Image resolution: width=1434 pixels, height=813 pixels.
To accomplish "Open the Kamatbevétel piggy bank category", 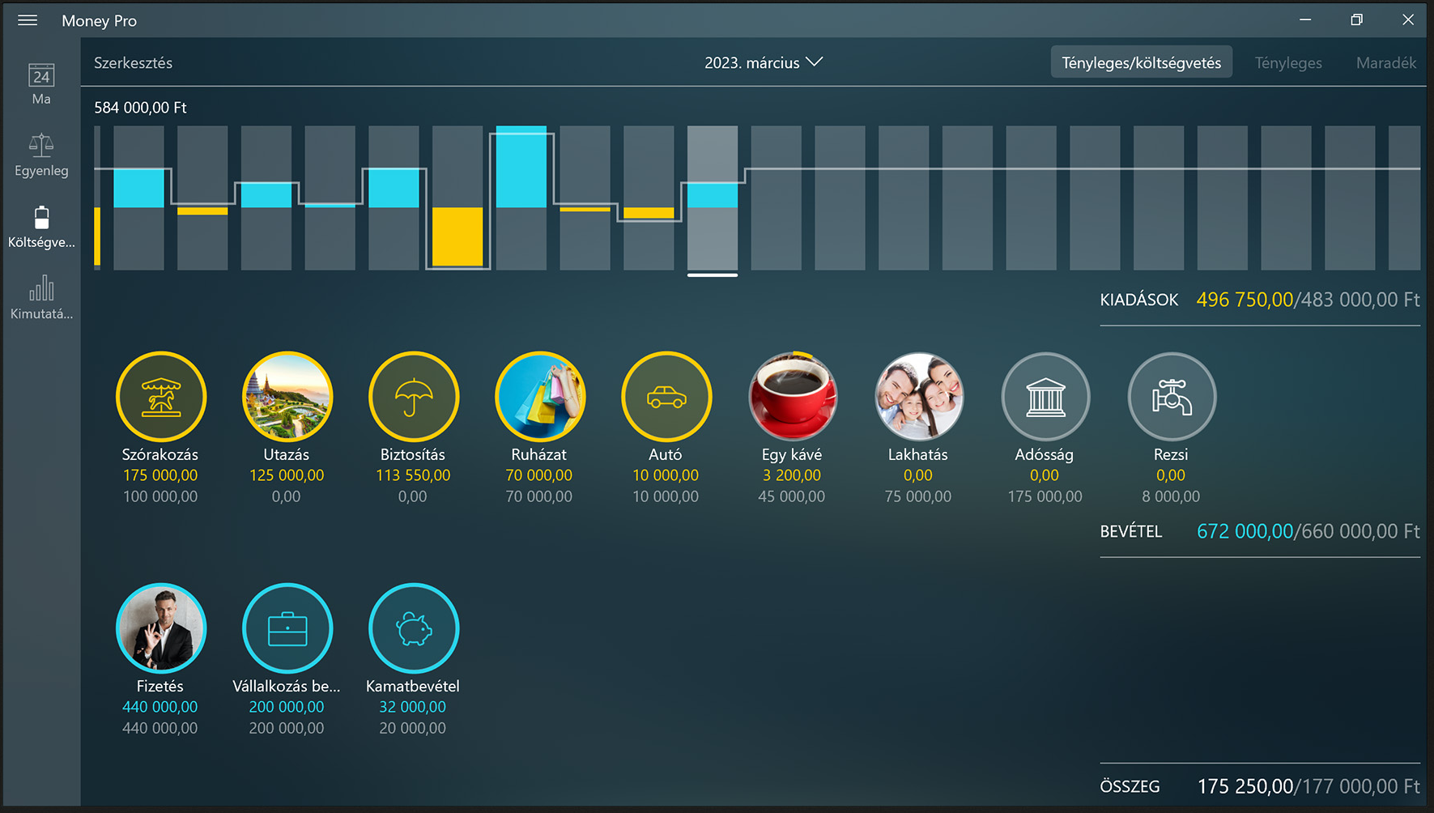I will [x=414, y=628].
